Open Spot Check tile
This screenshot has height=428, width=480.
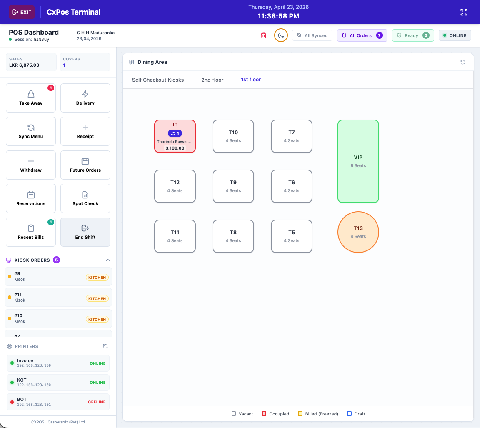(85, 198)
